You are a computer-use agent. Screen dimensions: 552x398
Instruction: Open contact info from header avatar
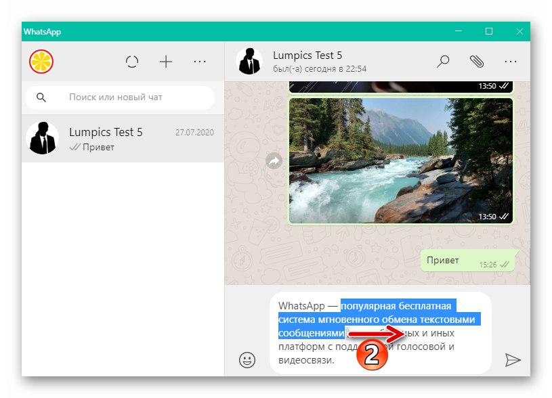[249, 62]
